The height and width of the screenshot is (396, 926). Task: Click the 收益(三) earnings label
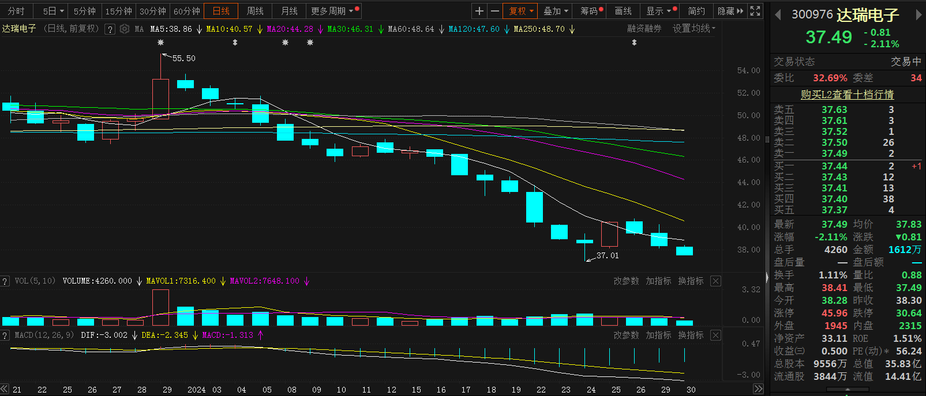click(x=789, y=351)
